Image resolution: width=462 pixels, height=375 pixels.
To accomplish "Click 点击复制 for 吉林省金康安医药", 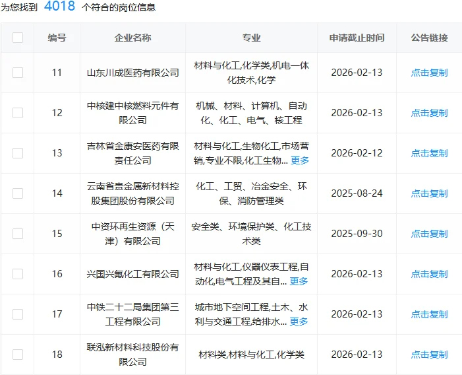I will coord(429,153).
